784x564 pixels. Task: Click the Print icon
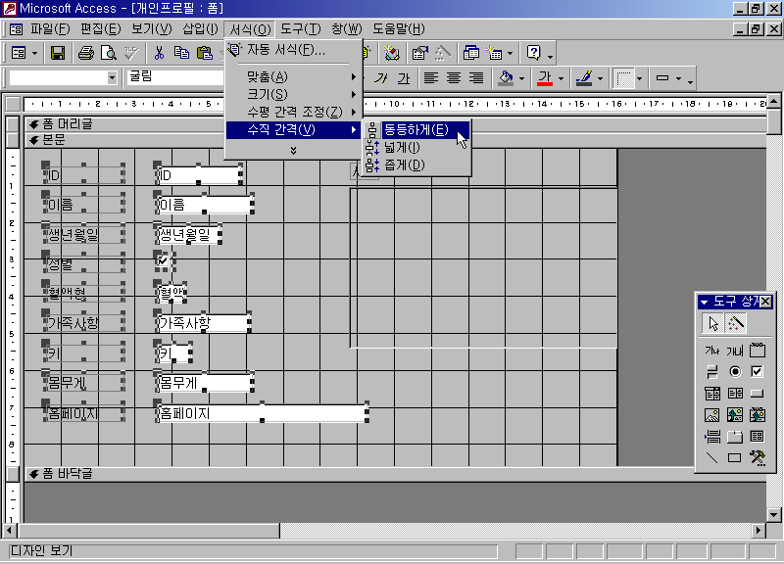(86, 53)
